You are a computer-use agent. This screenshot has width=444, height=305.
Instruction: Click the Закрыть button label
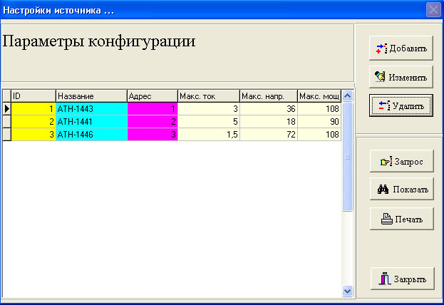click(410, 279)
